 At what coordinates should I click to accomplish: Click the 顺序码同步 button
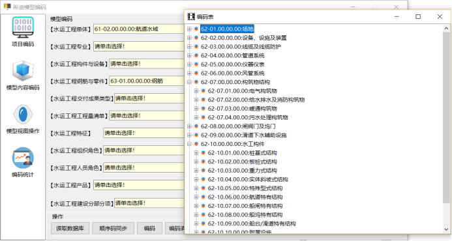pos(113,229)
